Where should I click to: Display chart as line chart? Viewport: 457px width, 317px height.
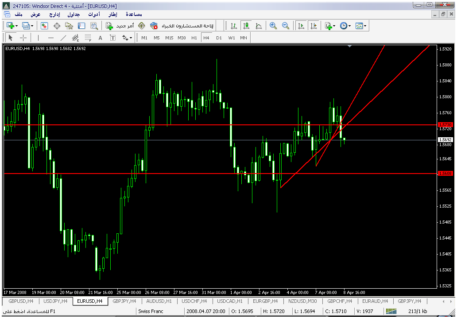[x=259, y=26]
